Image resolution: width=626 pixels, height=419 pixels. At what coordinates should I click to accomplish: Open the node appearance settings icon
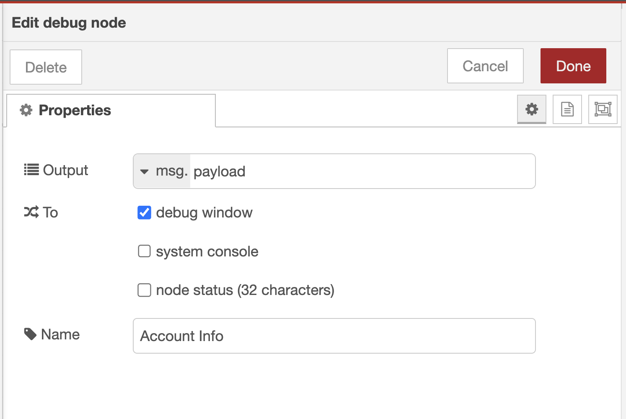(603, 109)
